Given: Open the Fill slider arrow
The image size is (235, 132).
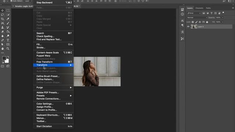Looking at the screenshot, I should tap(223, 22).
